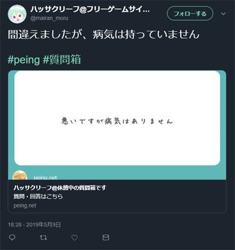The height and width of the screenshot is (250, 235).
Task: Open the #peing hashtag
Action: (24, 60)
